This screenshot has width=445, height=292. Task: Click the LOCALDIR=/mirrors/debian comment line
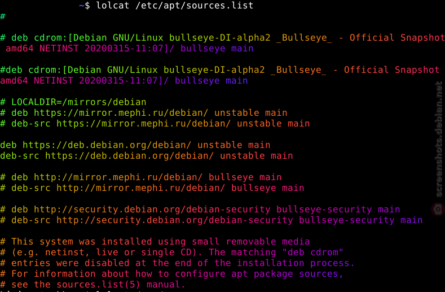tap(73, 102)
